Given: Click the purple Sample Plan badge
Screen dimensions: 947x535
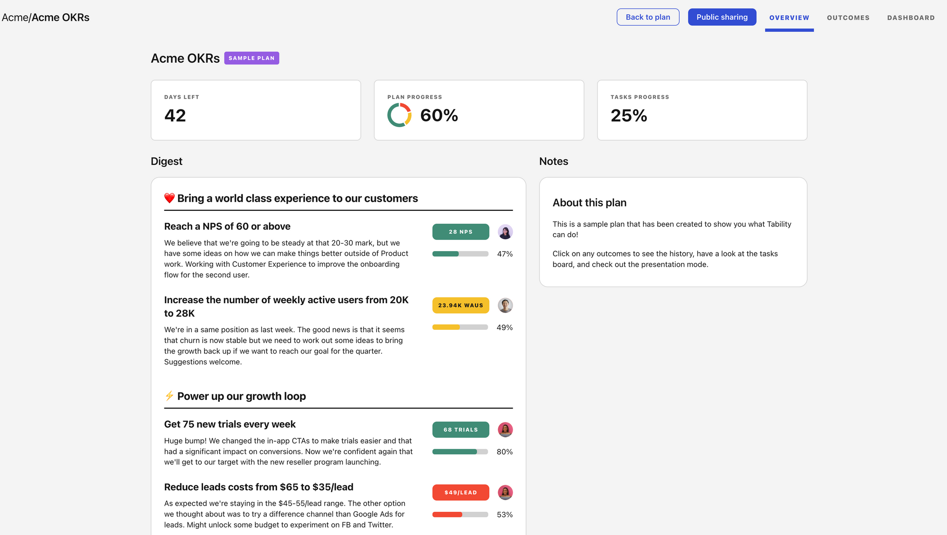Looking at the screenshot, I should click(251, 58).
